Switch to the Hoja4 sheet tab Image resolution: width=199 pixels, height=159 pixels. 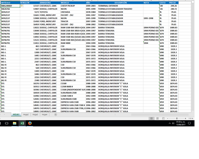coord(44,115)
